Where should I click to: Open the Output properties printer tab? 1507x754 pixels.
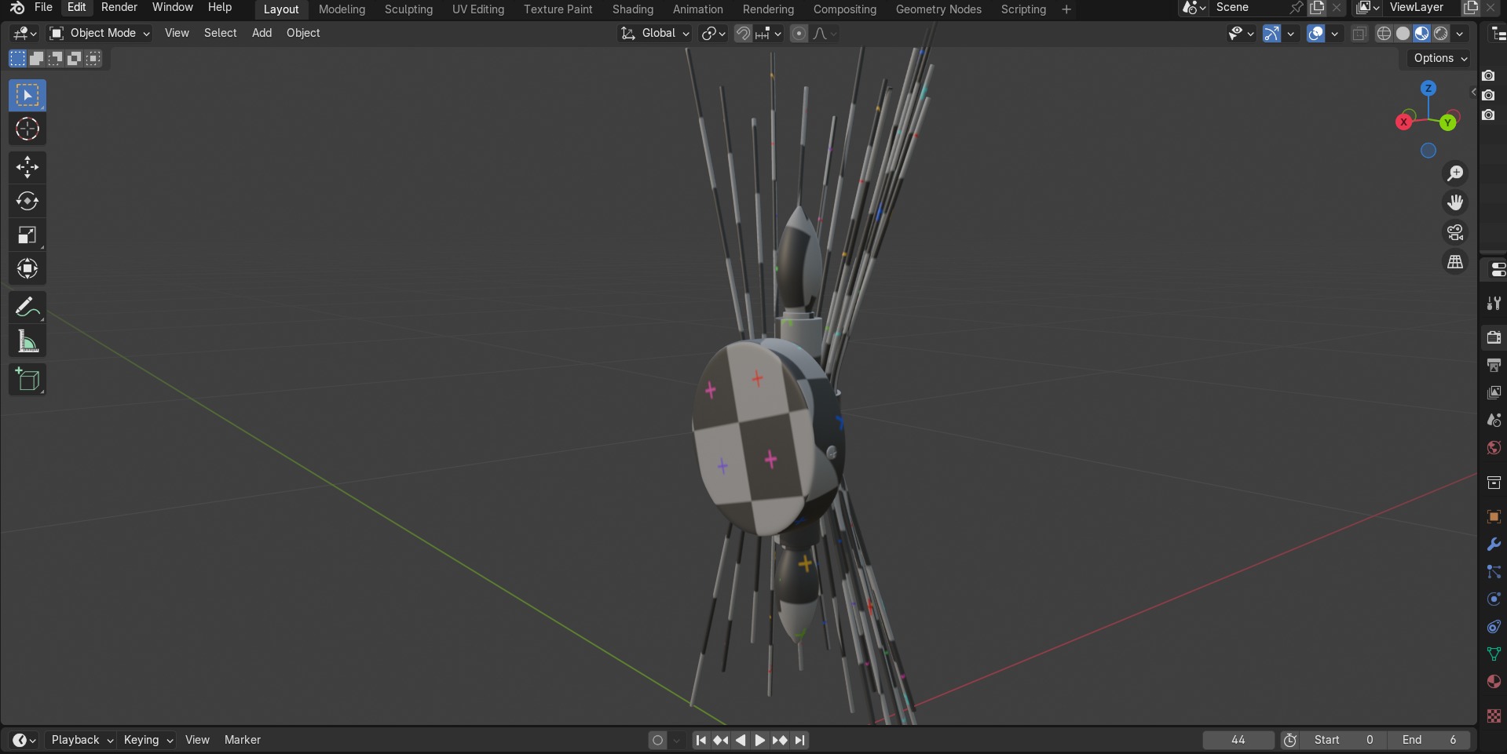[1494, 365]
